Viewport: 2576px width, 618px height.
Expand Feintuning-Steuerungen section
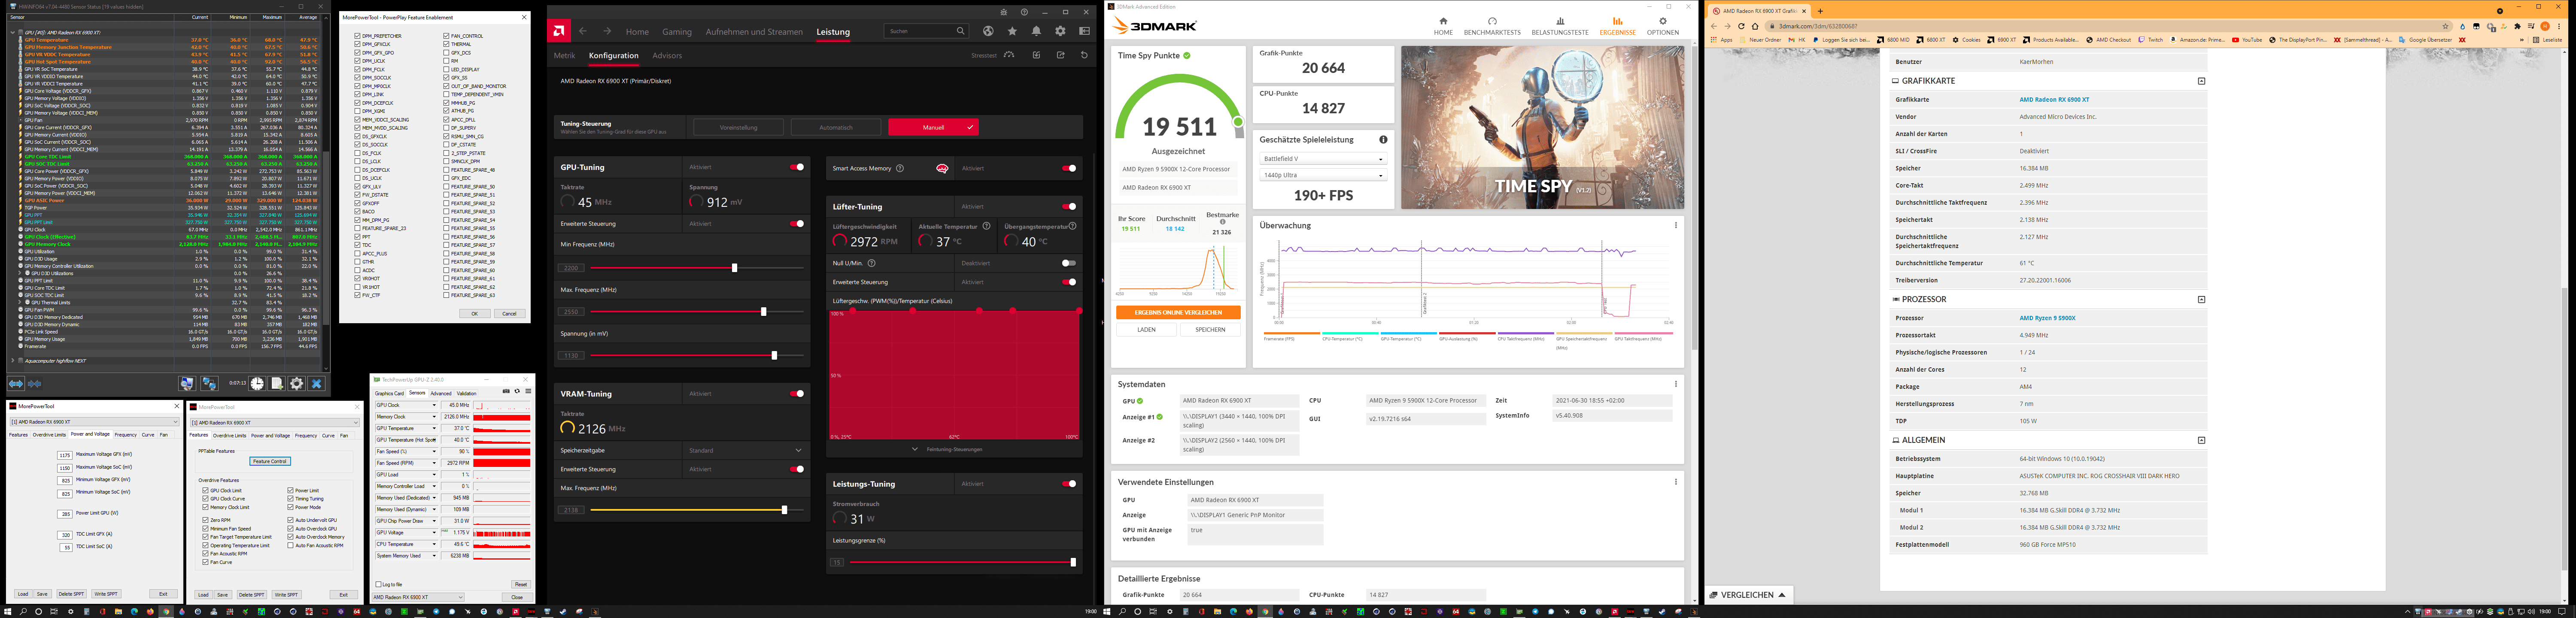pos(948,449)
